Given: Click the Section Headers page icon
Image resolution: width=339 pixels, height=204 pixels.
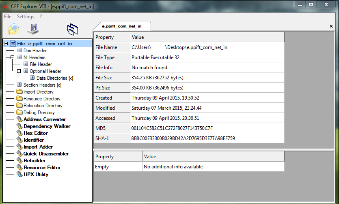Looking at the screenshot, I should 19,85.
